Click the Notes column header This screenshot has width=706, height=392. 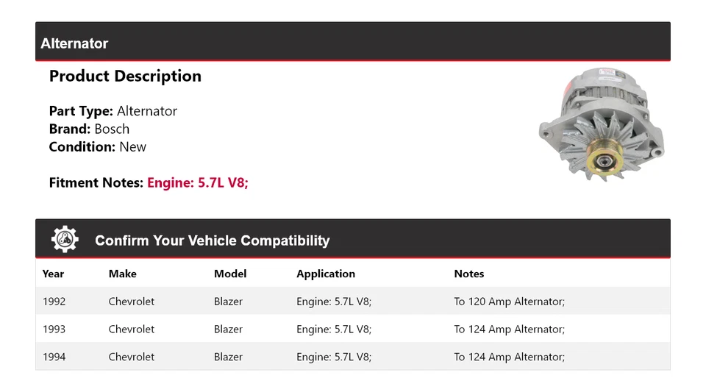(x=468, y=274)
